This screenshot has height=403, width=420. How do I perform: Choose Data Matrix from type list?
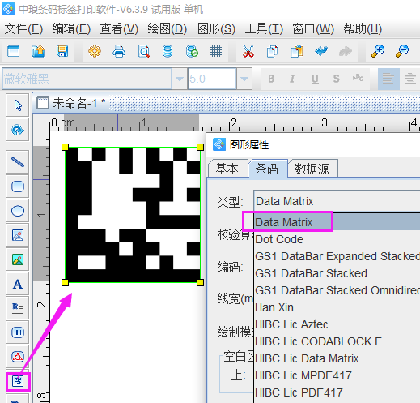click(337, 222)
